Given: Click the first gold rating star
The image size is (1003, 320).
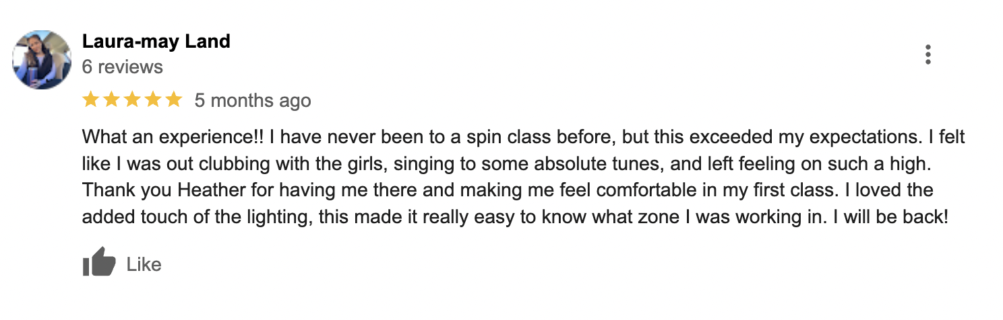Looking at the screenshot, I should [90, 100].
